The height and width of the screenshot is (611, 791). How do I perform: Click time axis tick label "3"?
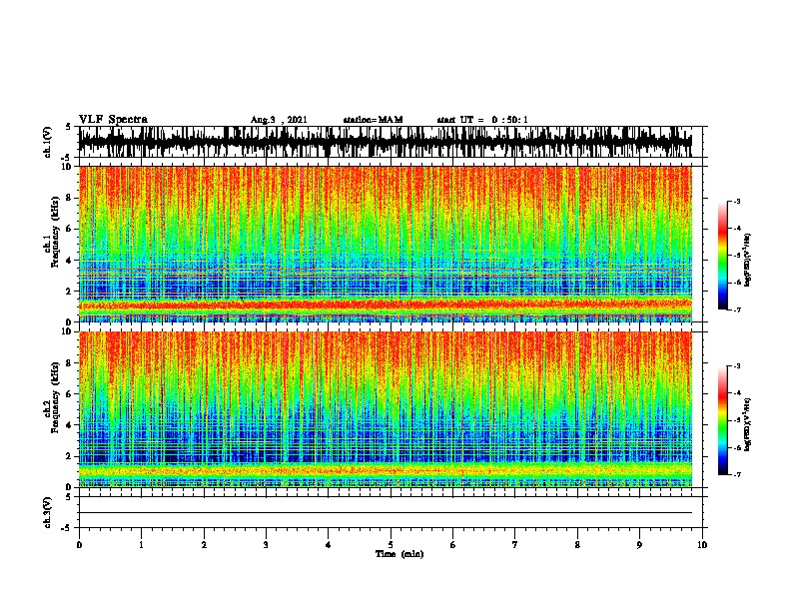pos(266,545)
